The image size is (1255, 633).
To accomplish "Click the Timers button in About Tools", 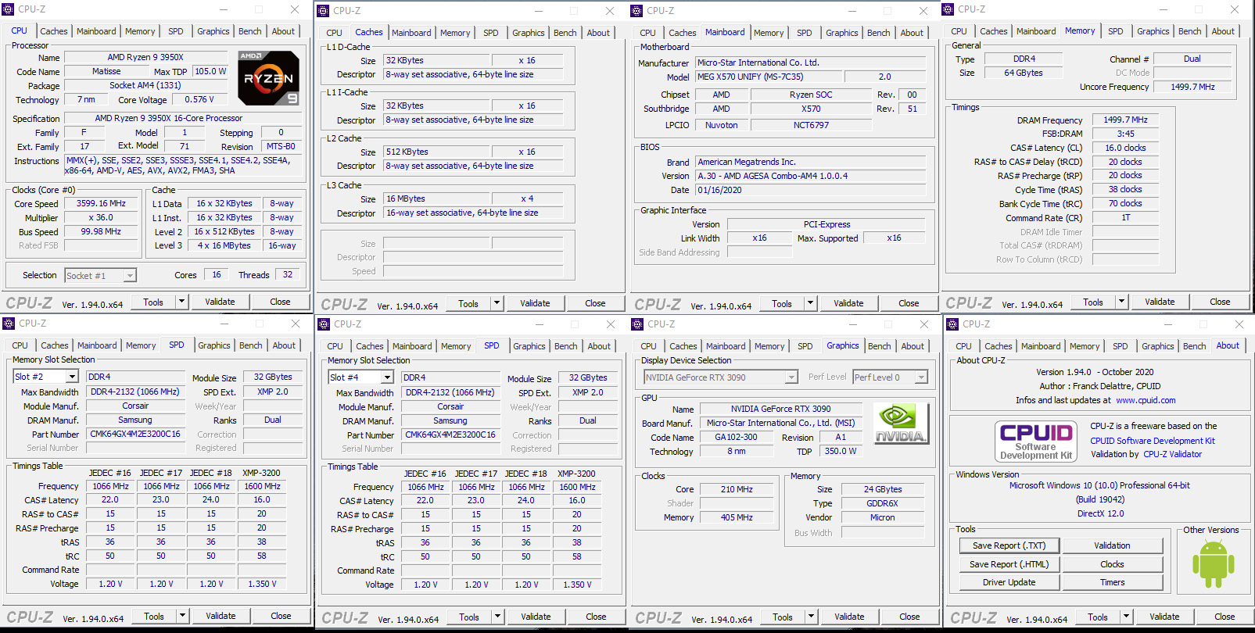I will coord(1113,582).
